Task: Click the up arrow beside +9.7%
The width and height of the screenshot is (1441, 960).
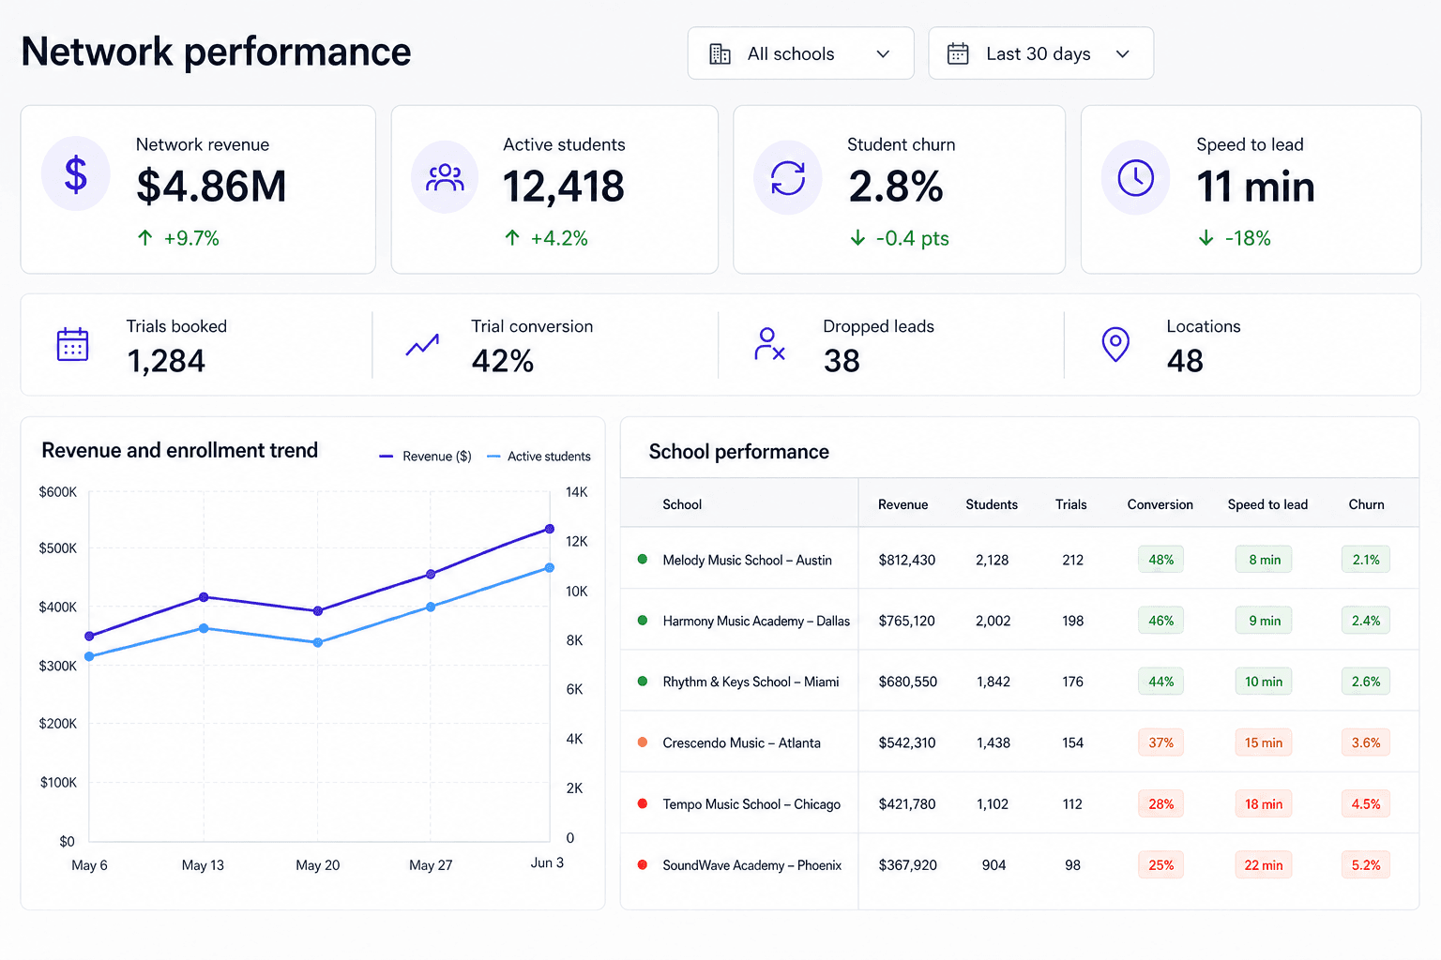Action: click(144, 238)
